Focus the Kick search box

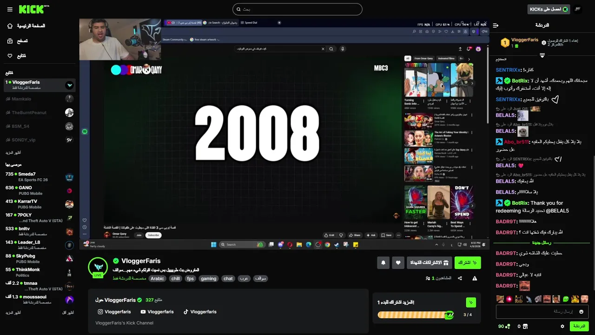[x=297, y=9]
